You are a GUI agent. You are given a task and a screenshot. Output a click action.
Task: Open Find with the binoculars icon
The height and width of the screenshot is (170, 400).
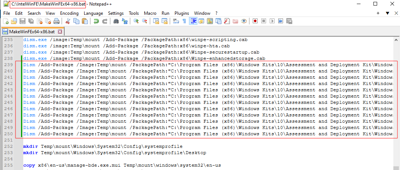[116, 21]
